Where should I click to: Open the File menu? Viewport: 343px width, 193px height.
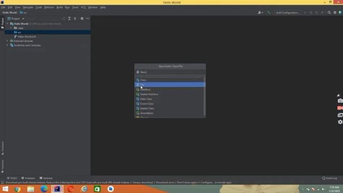(x=3, y=7)
